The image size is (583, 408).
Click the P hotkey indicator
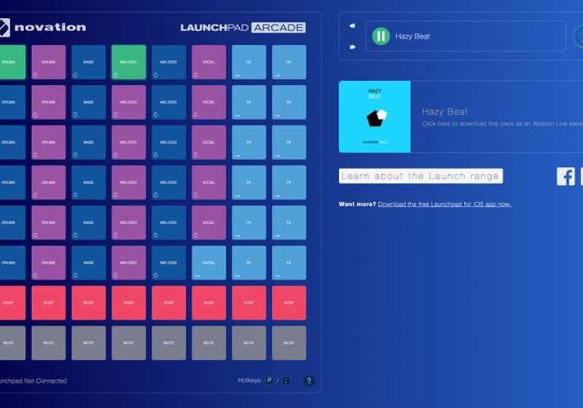[x=270, y=380]
